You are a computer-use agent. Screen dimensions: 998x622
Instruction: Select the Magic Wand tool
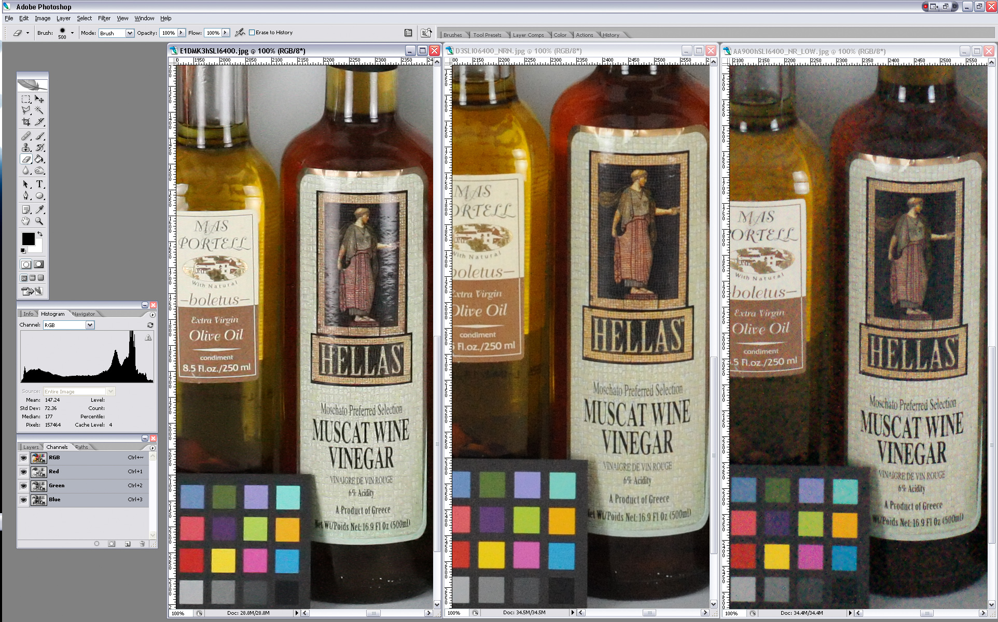(x=39, y=110)
